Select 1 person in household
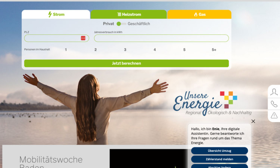280x168 pixels. tap(66, 50)
